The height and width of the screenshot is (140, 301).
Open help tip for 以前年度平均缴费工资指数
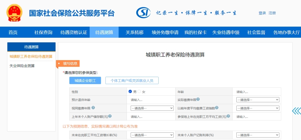pyautogui.click(x=217, y=108)
